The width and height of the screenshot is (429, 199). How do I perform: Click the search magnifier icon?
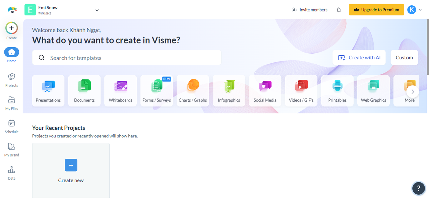(42, 58)
